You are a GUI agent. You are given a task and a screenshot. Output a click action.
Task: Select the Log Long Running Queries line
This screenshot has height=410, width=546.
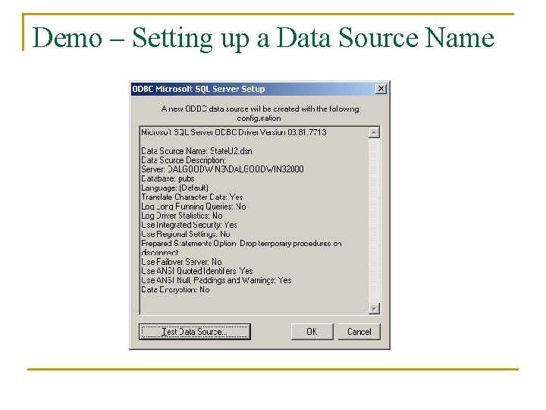click(193, 207)
